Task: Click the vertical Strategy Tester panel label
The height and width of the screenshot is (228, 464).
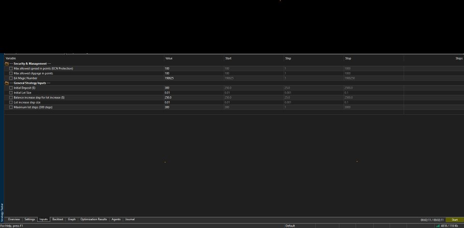Action: coord(2,213)
